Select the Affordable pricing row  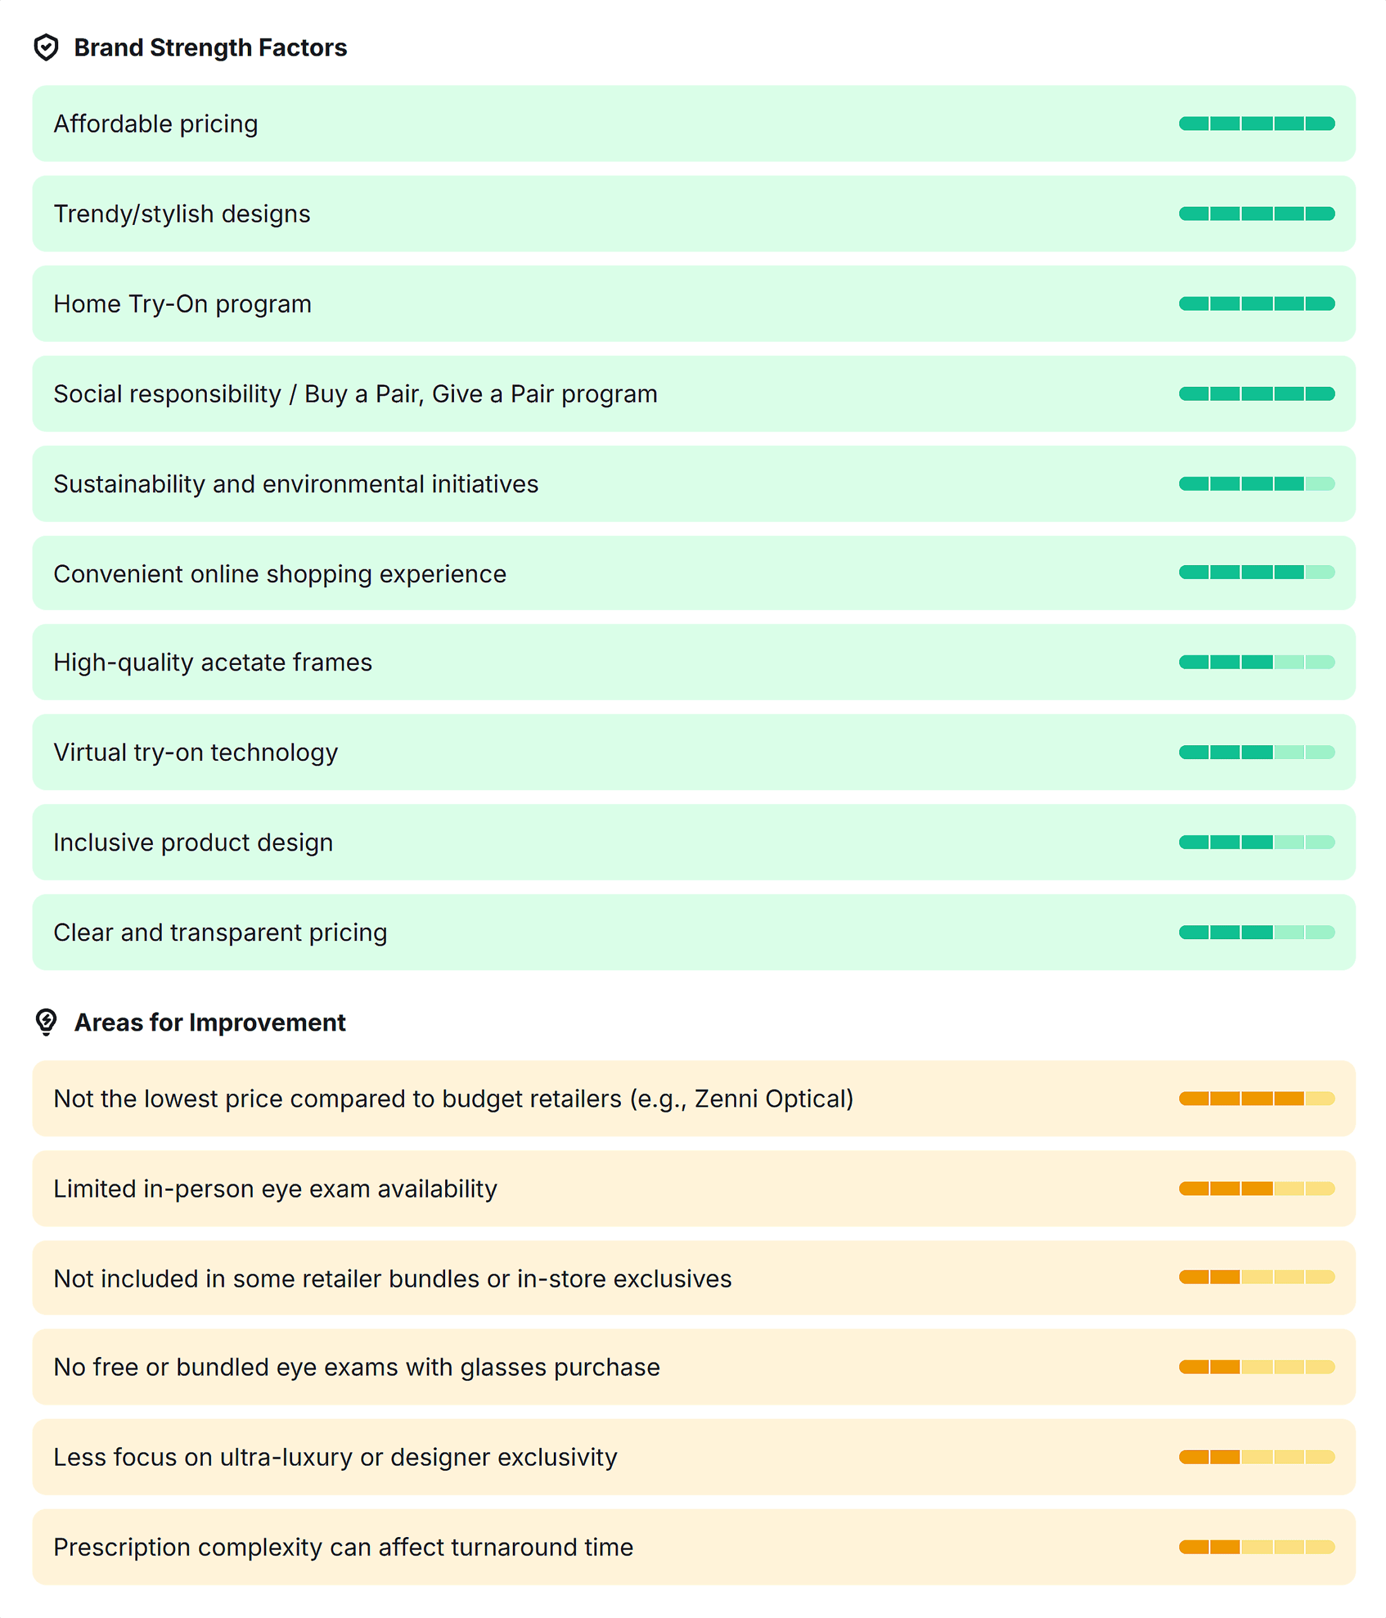coord(693,123)
